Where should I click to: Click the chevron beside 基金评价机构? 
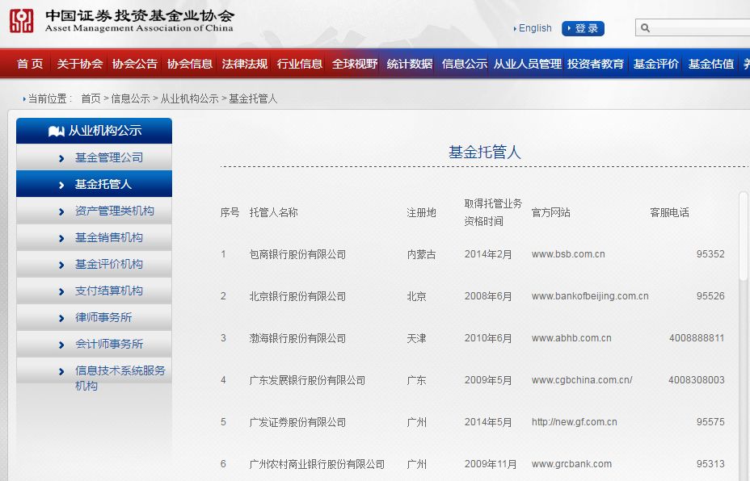point(61,265)
